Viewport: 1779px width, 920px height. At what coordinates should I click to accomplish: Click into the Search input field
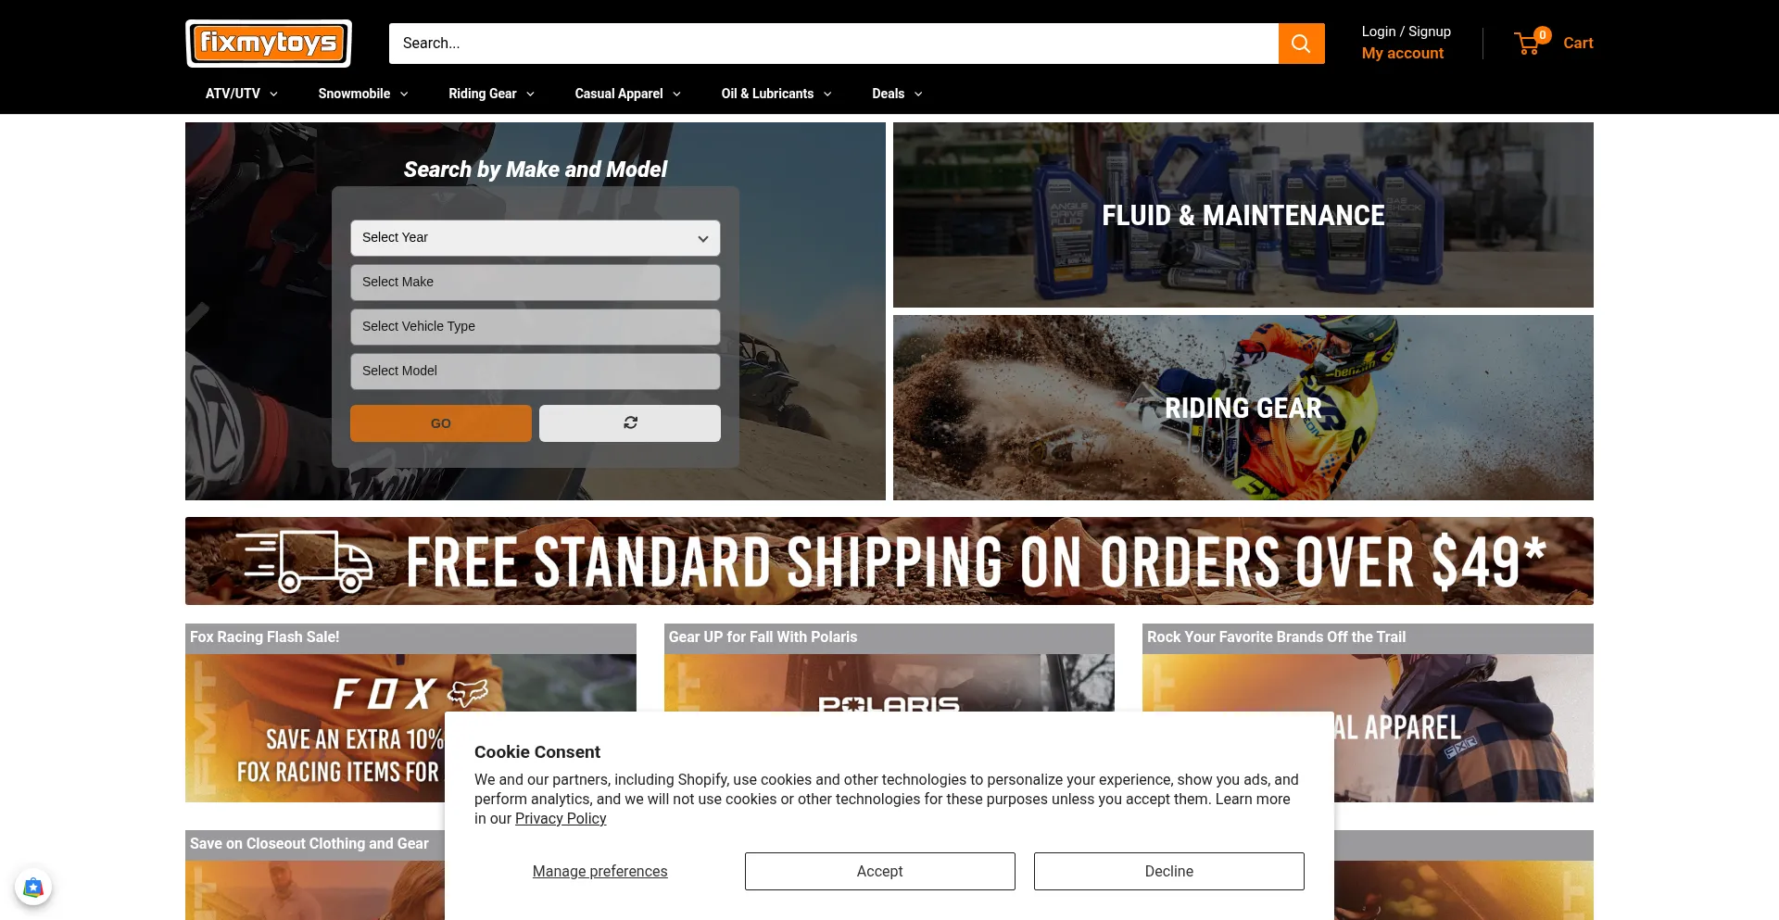(x=834, y=44)
